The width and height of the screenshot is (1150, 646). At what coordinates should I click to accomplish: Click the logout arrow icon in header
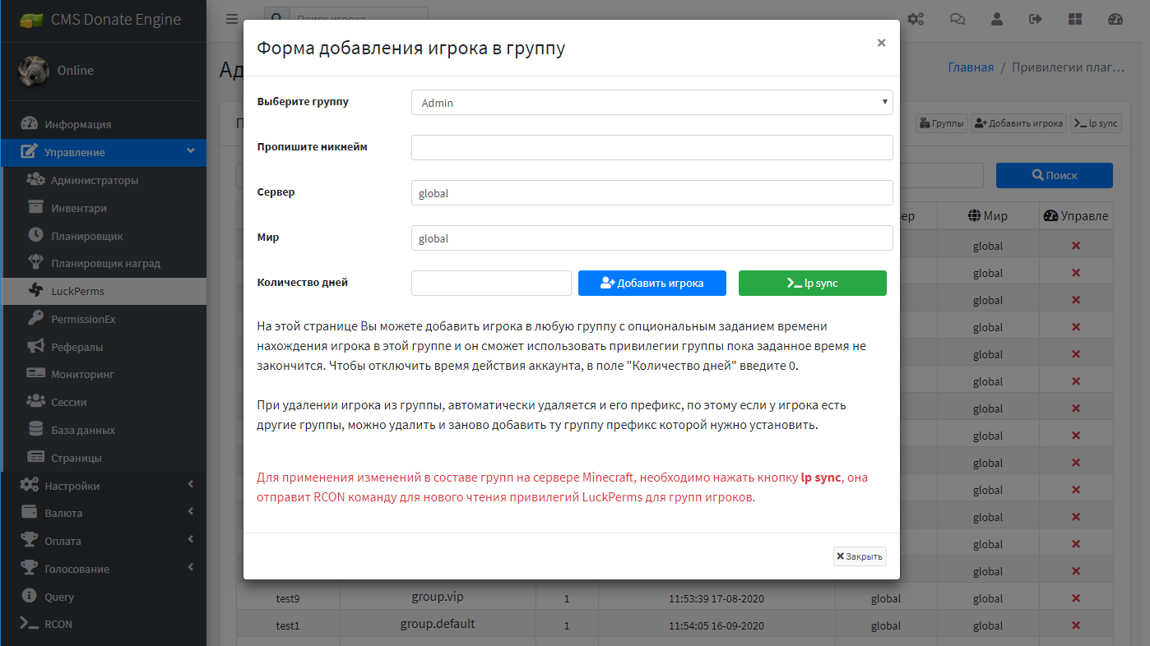(x=1036, y=19)
